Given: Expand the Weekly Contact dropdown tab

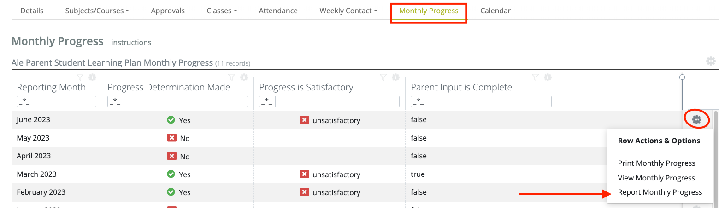Looking at the screenshot, I should 348,11.
